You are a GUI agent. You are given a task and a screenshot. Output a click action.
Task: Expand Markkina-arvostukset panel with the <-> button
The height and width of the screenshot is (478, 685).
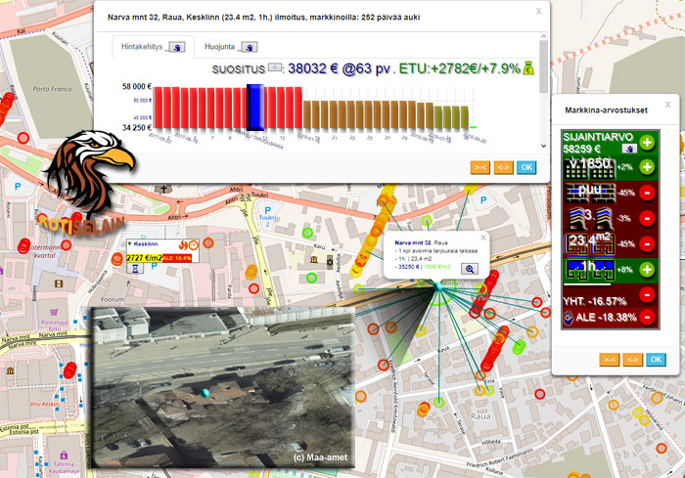coord(632,360)
